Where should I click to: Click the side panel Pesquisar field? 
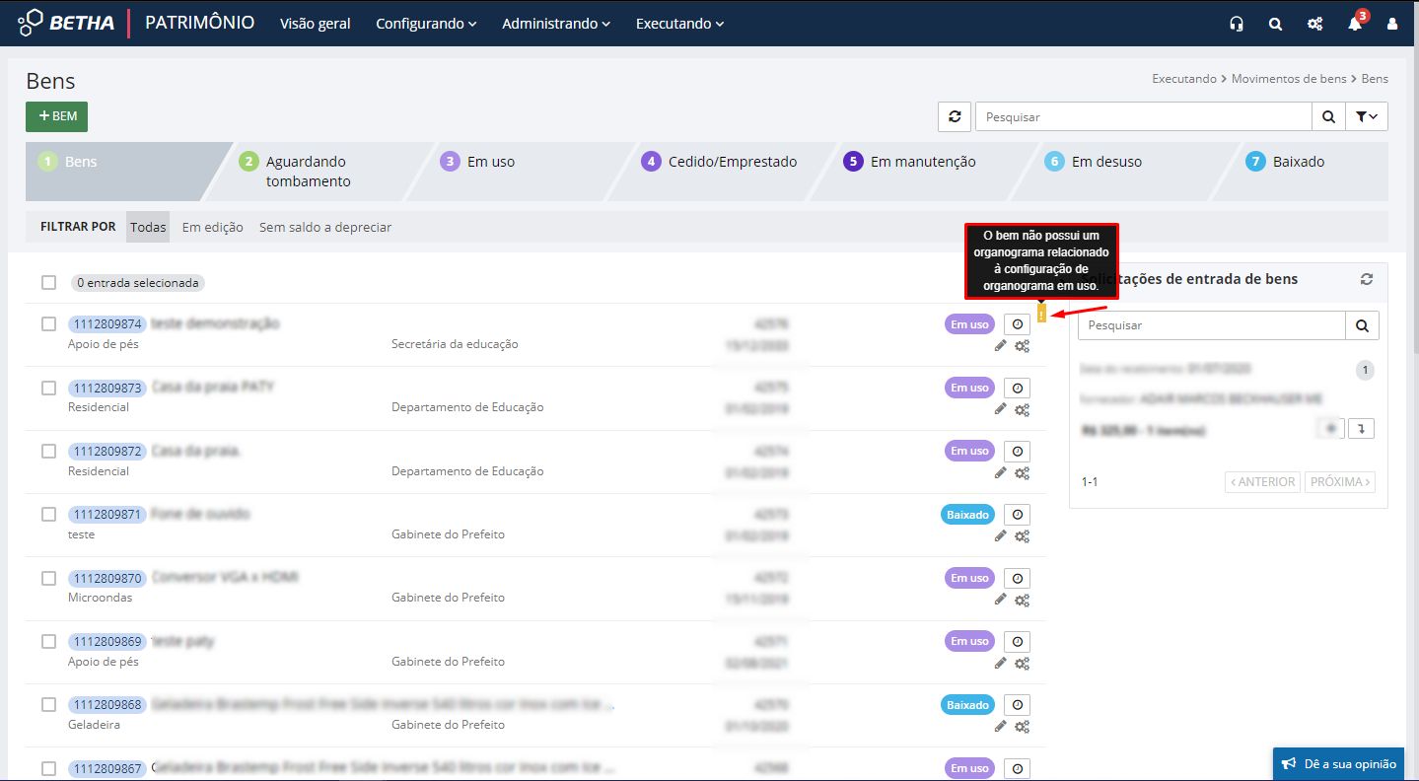coord(1212,325)
